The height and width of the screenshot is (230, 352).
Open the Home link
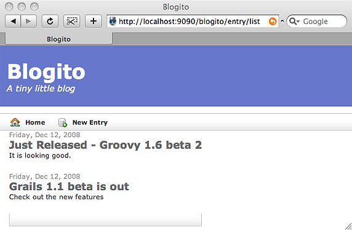point(35,122)
